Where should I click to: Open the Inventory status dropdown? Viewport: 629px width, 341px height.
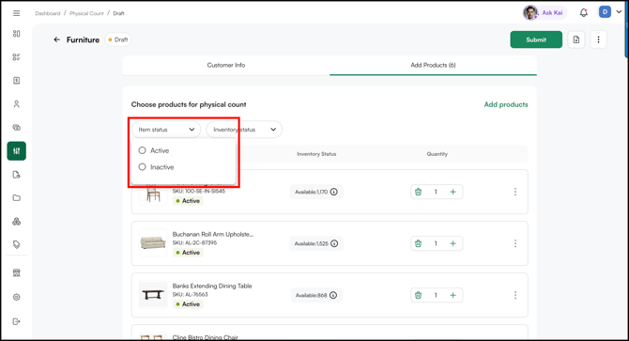244,130
